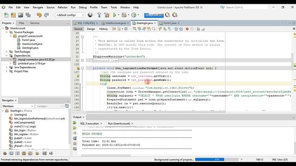The height and width of the screenshot is (166, 296).
Task: Switch to the Form1.java editor tab
Action: click(x=169, y=23)
